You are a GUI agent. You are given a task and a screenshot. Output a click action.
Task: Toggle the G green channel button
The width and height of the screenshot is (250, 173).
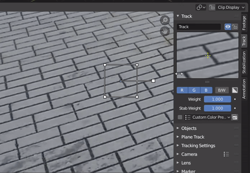click(x=194, y=90)
